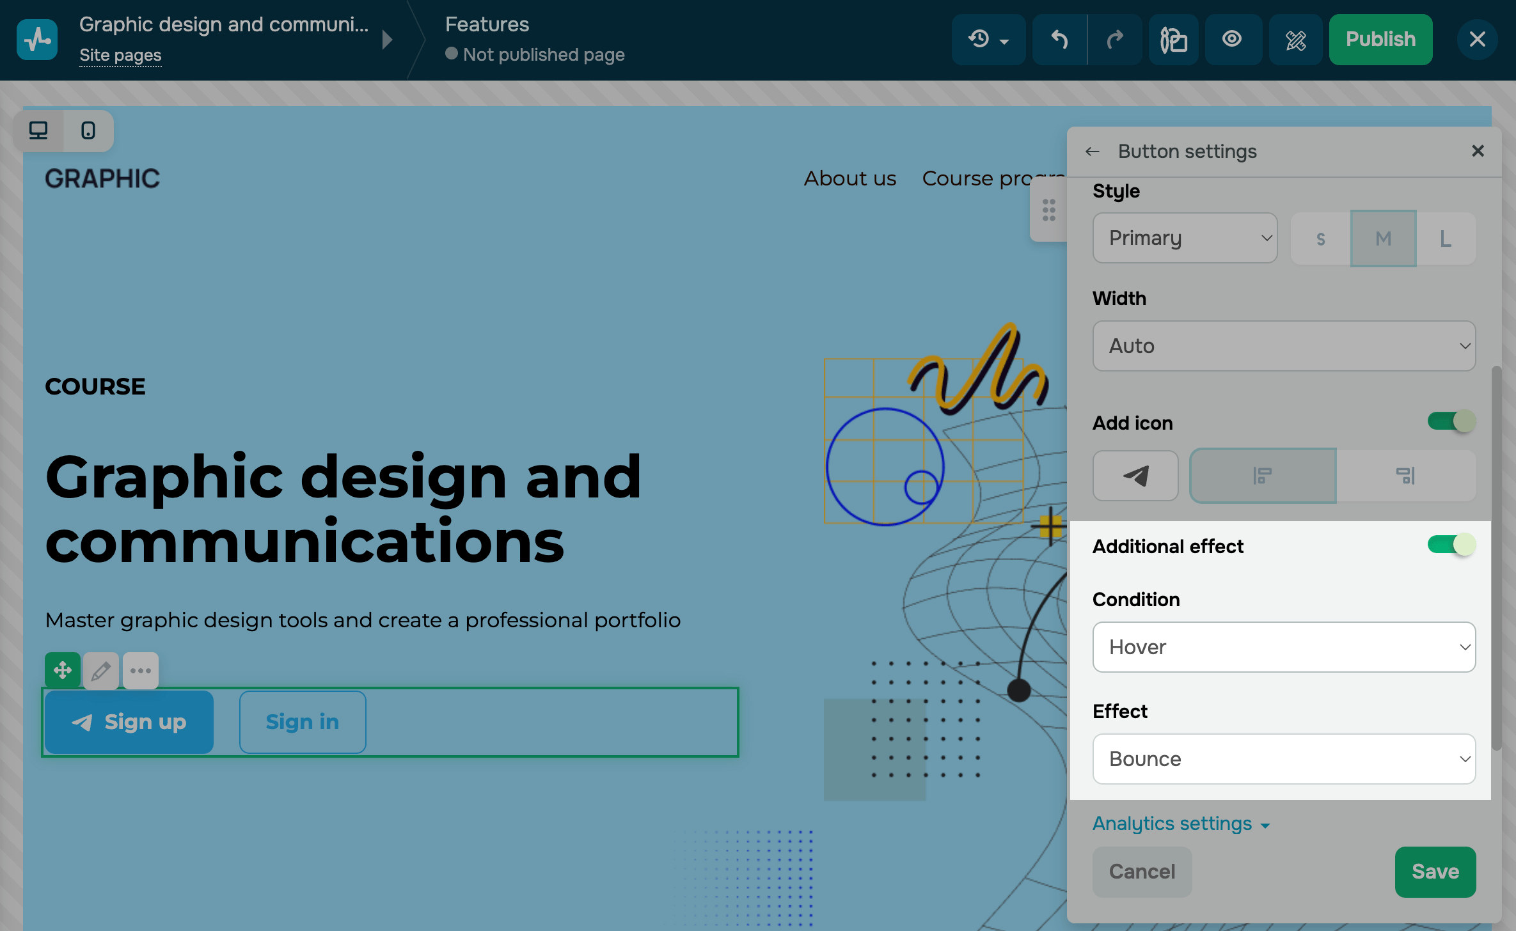Disable the Add icon toggle
The image size is (1516, 931).
(x=1451, y=421)
